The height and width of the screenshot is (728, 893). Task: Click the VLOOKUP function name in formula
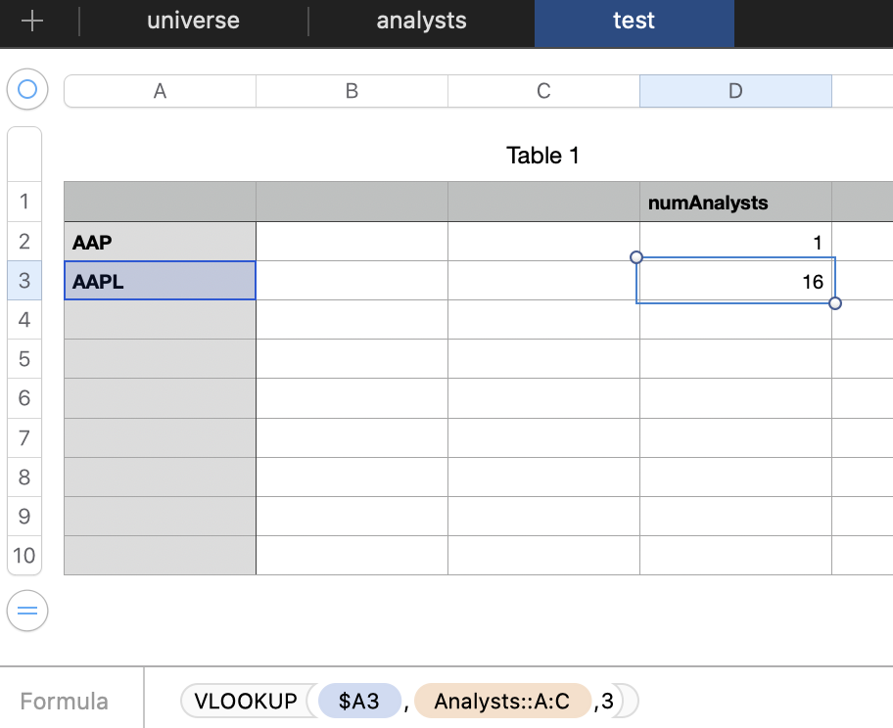coord(245,701)
